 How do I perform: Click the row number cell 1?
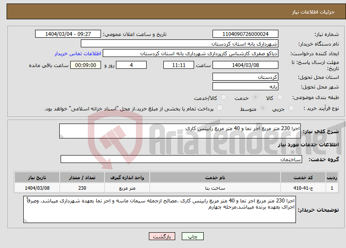(332, 188)
